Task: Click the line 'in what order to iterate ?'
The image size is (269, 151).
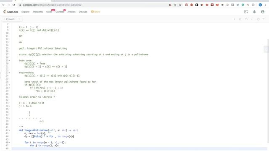Action: click(x=37, y=97)
